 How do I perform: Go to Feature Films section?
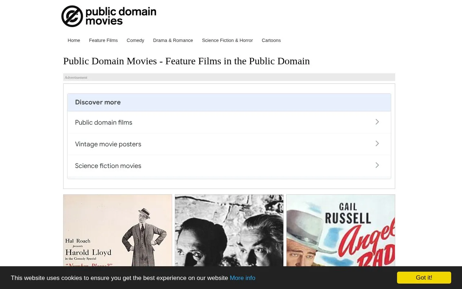(103, 40)
